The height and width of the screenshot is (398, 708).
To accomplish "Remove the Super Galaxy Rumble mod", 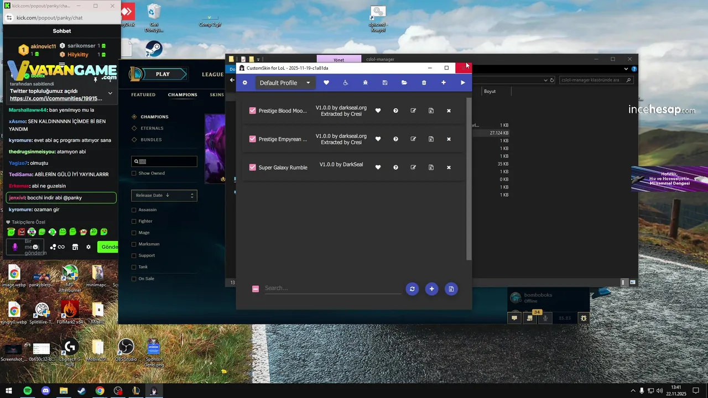I will coord(449,167).
